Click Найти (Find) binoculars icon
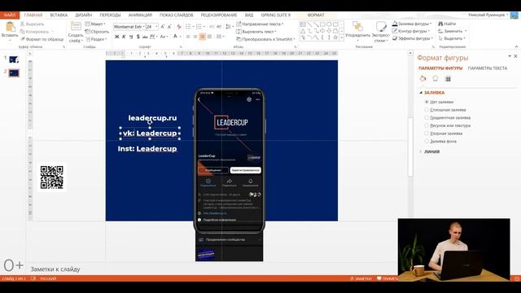This screenshot has height=293, width=521. pyautogui.click(x=440, y=24)
